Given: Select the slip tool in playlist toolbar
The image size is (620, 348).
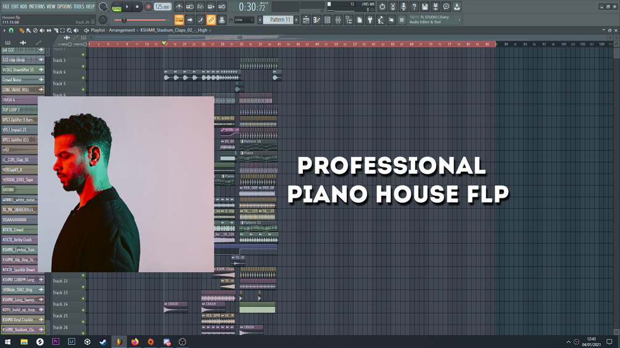Looking at the screenshot, I should pyautogui.click(x=49, y=30).
